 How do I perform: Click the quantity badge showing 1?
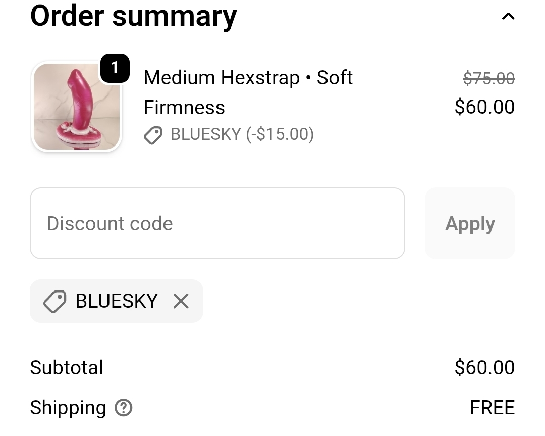(x=115, y=68)
